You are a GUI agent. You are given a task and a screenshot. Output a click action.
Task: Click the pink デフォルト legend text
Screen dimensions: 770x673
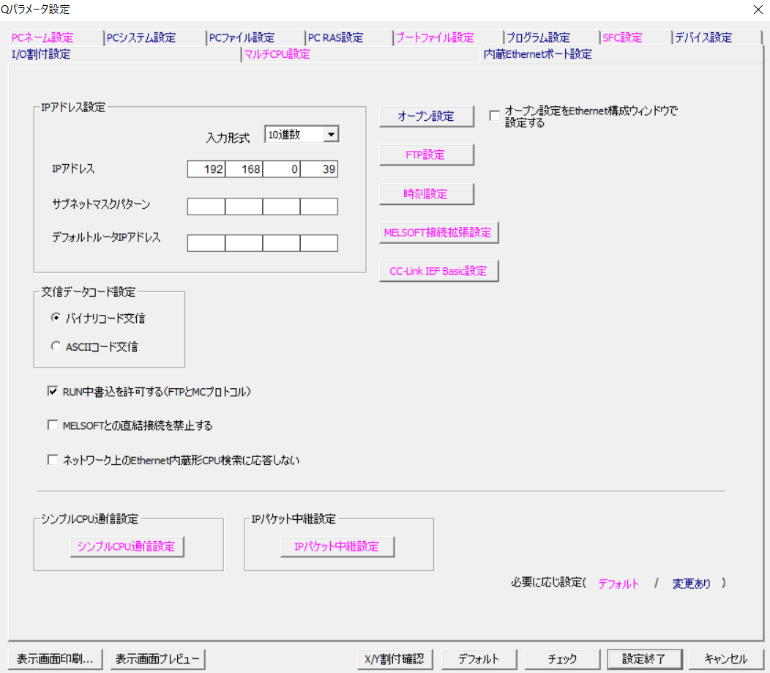(618, 584)
